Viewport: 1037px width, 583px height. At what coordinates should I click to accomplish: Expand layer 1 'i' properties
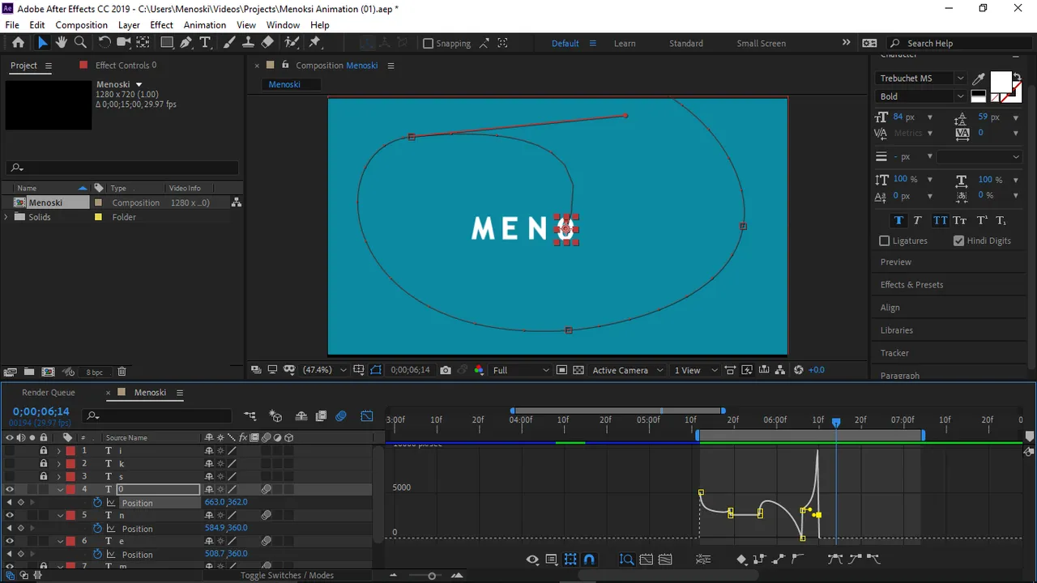click(x=59, y=450)
